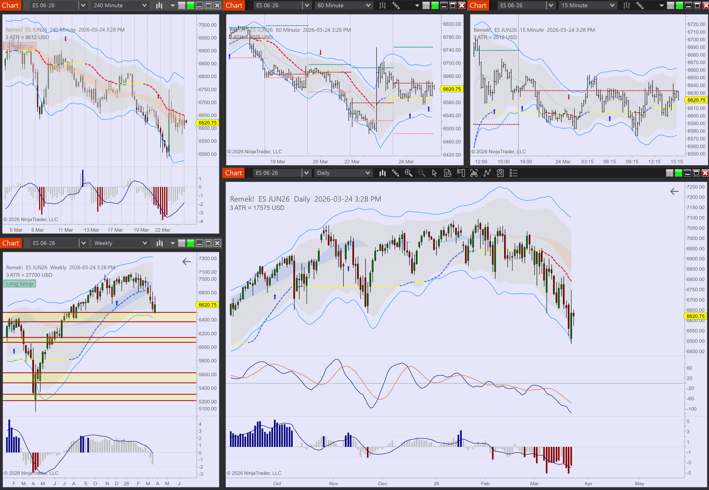
Task: Toggle the green link button on Daily chart
Action: (678, 173)
